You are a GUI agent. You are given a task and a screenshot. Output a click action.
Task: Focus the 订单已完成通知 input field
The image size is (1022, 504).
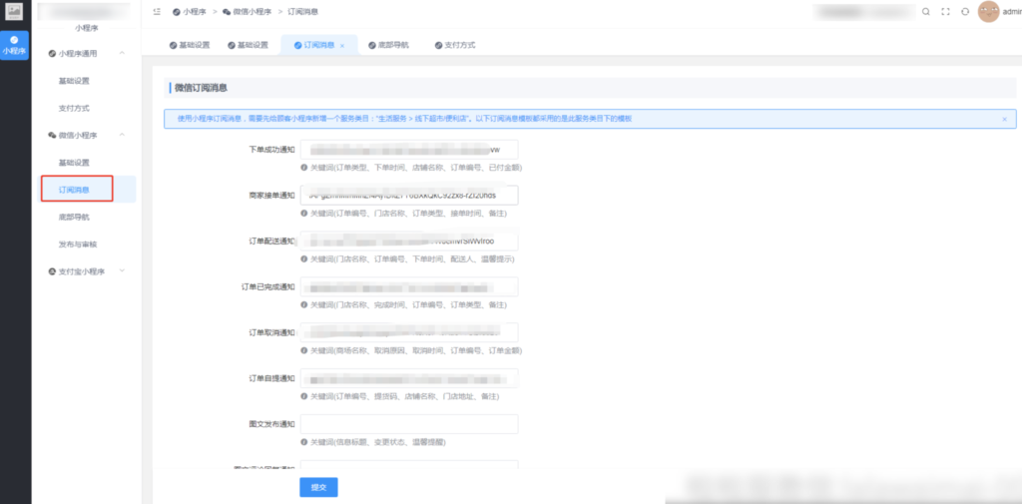click(409, 286)
